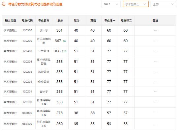Click total score 361
Image resolution: width=178 pixels, height=131 pixels.
[x=59, y=30]
